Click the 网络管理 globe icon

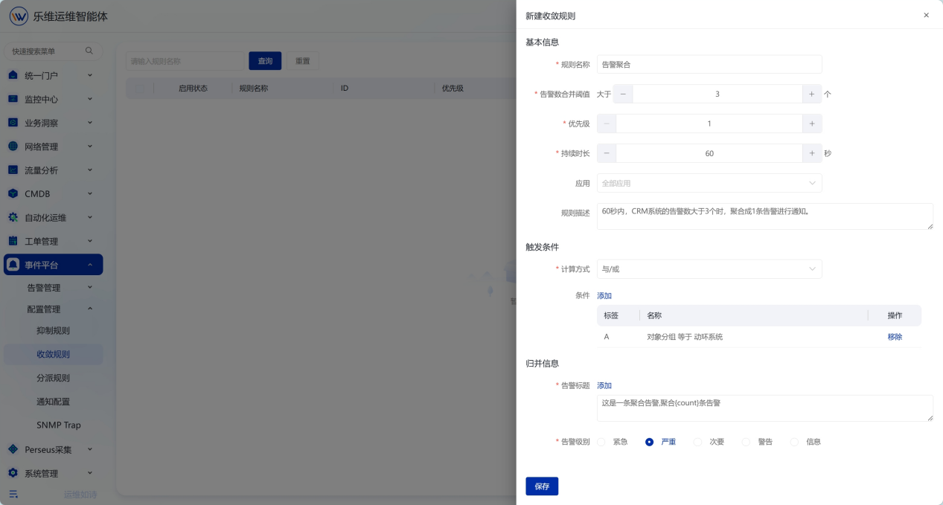[13, 147]
